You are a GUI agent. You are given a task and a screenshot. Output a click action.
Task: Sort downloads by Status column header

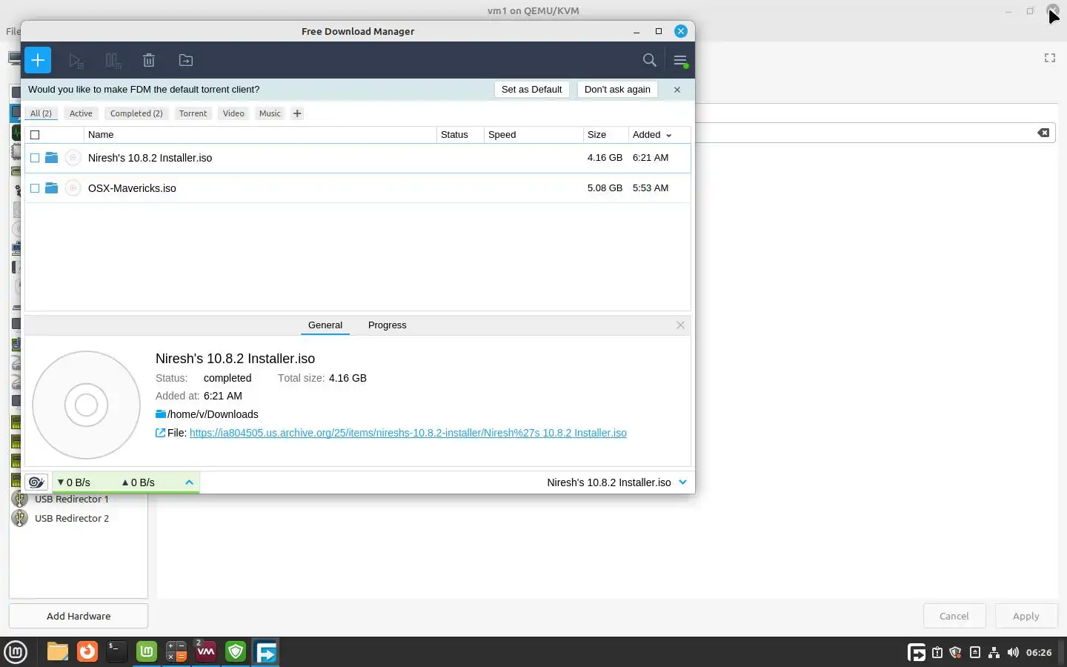(x=460, y=135)
